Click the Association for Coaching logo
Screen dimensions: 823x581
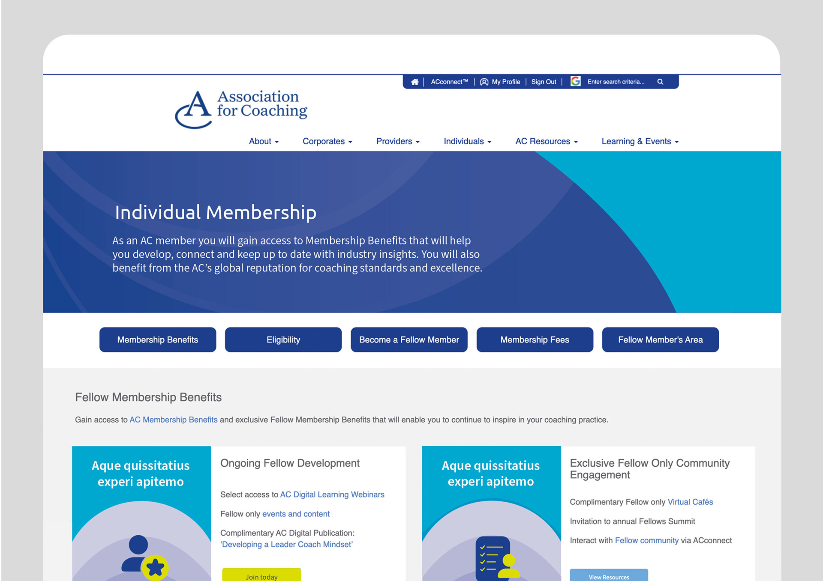[x=241, y=109]
